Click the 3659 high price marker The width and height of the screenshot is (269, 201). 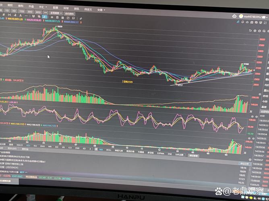pyautogui.click(x=60, y=27)
